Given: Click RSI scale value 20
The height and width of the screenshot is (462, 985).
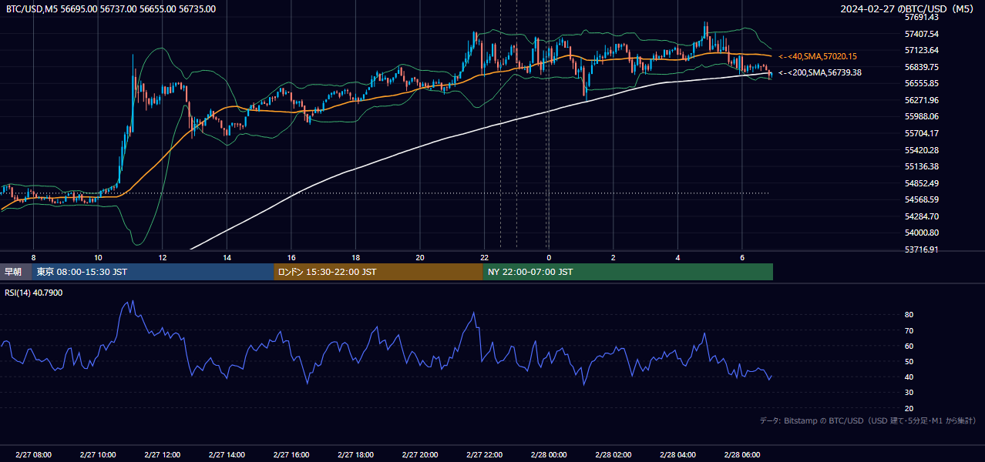Looking at the screenshot, I should (x=909, y=408).
